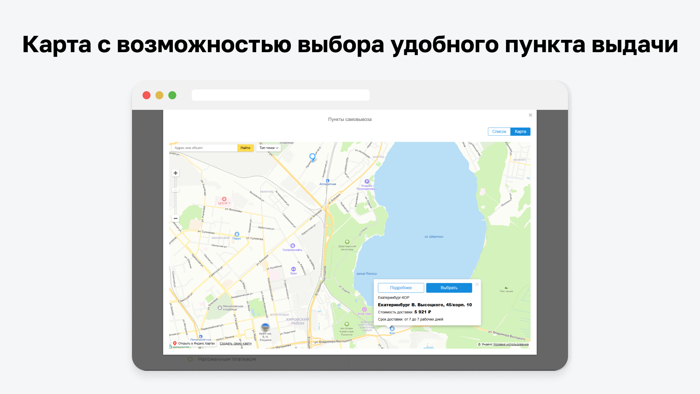Open the Тип точки dropdown
This screenshot has width=700, height=394.
coord(269,148)
